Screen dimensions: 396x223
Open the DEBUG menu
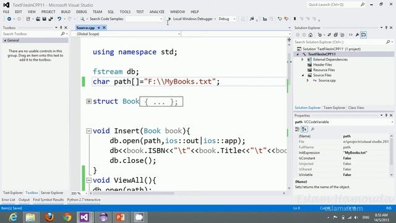click(81, 12)
